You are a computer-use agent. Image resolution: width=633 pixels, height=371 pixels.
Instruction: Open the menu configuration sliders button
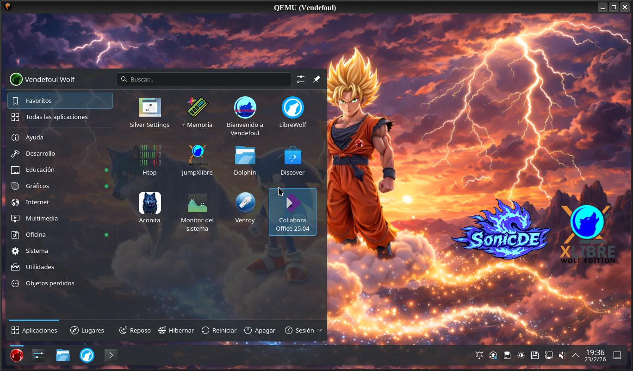point(301,79)
